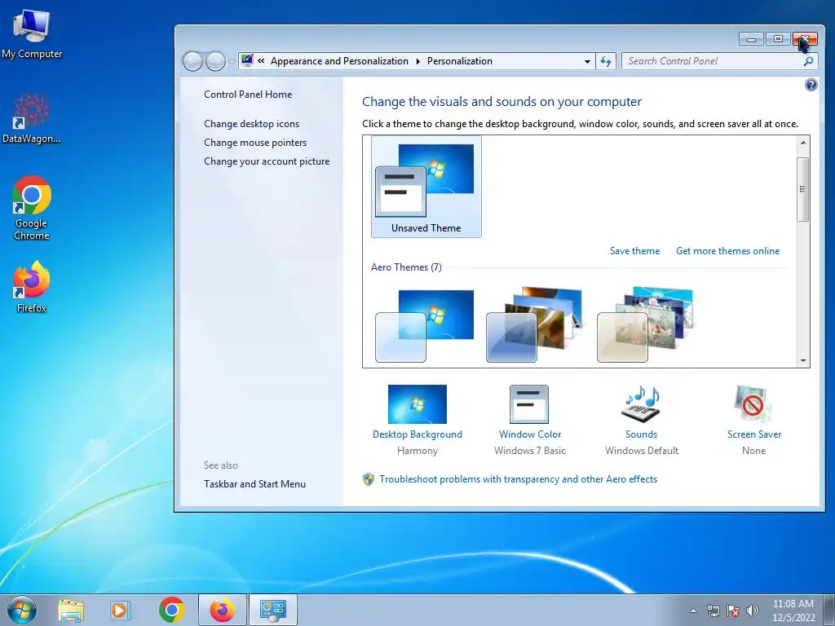Click the Sounds text link
835x626 pixels.
[x=641, y=434]
